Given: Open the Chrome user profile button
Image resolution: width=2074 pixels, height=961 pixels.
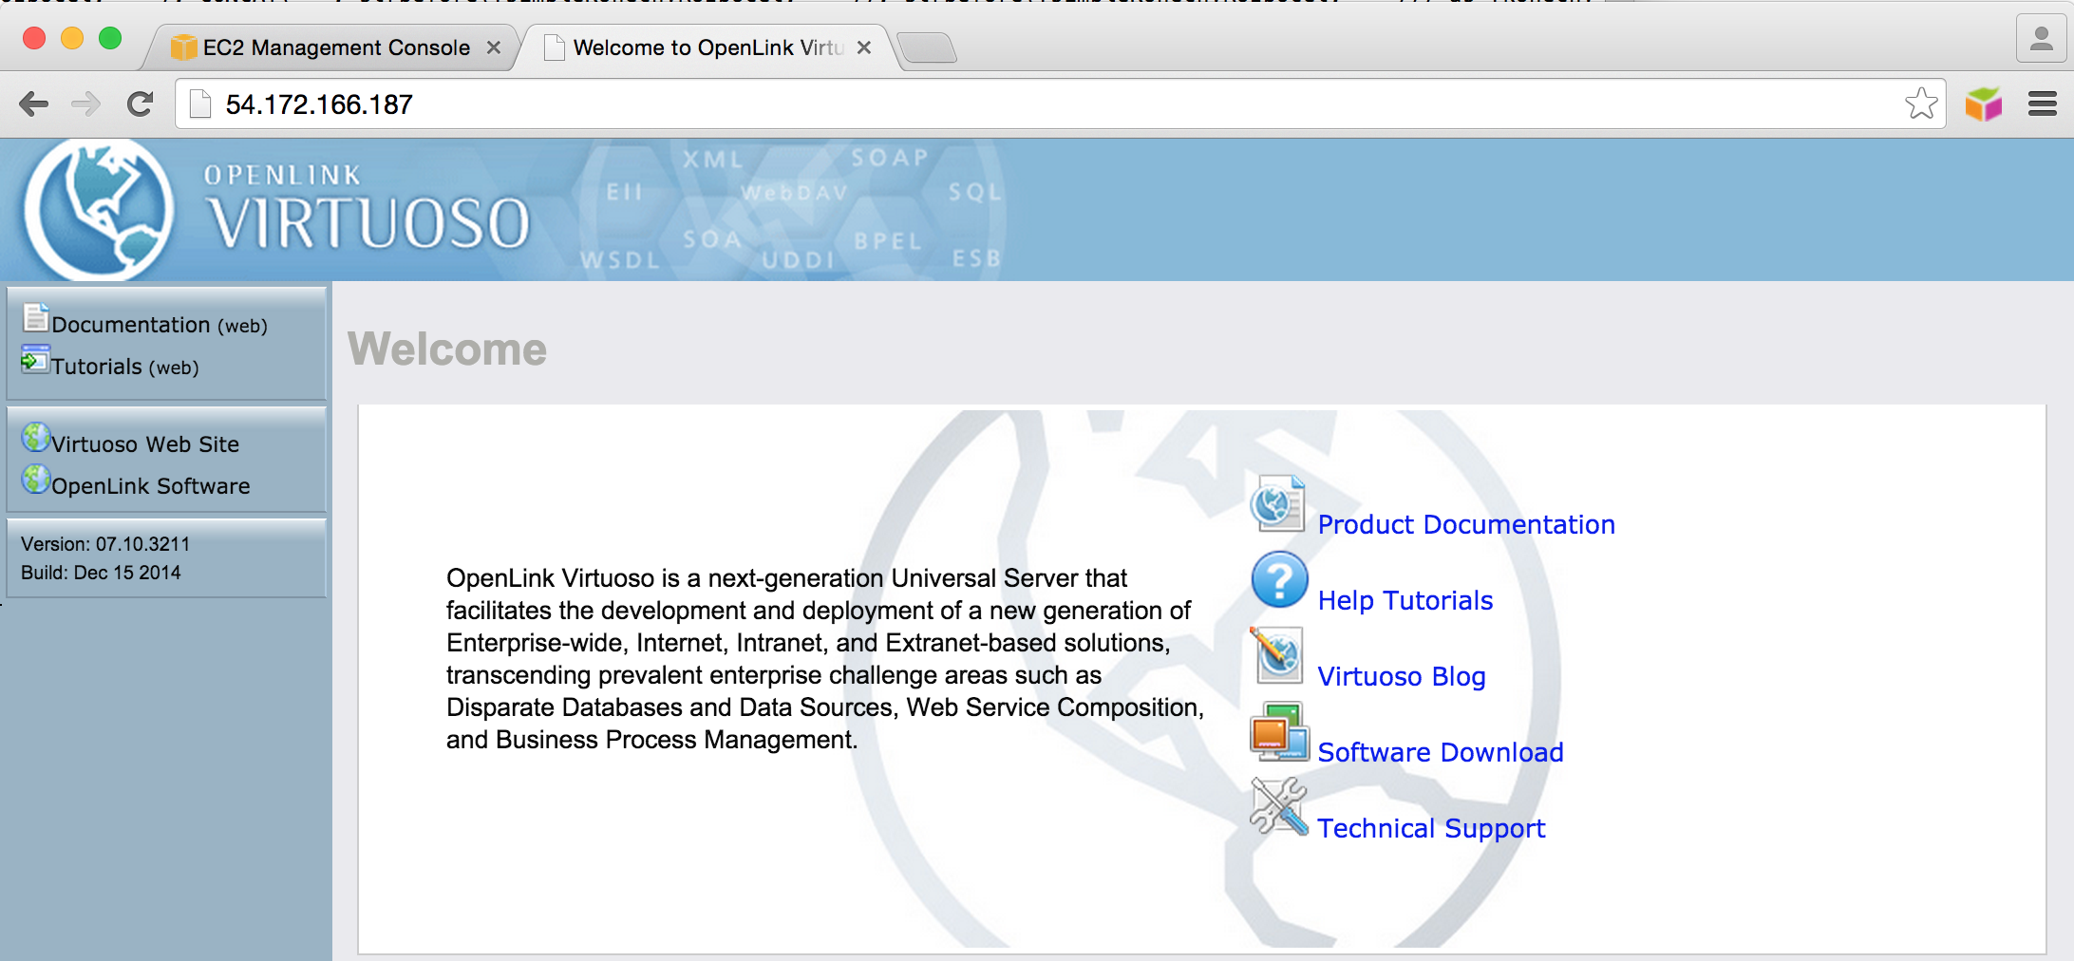Looking at the screenshot, I should tap(2041, 40).
